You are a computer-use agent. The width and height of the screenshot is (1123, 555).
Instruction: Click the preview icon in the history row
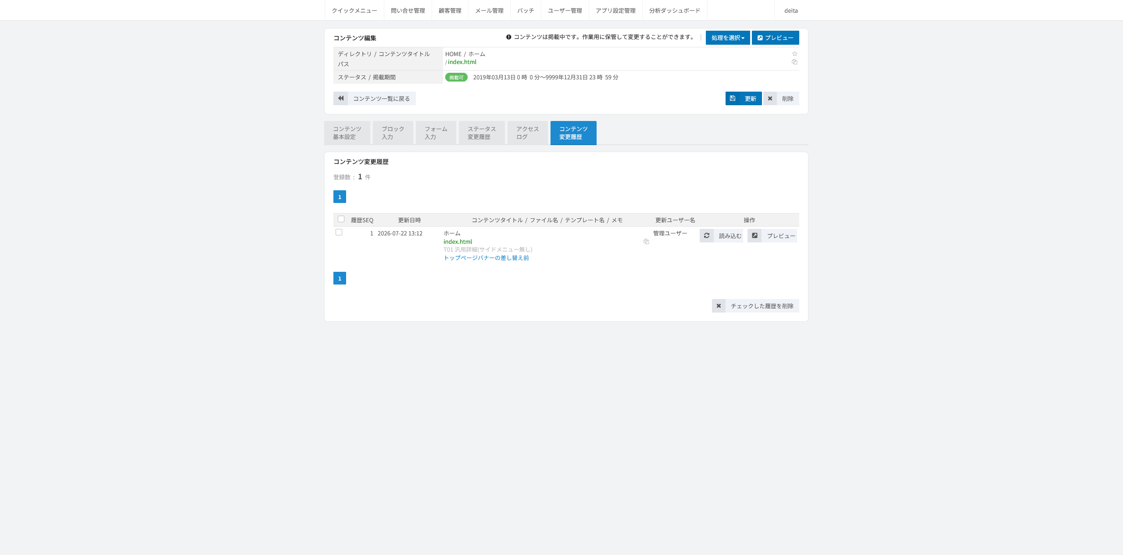(x=755, y=235)
